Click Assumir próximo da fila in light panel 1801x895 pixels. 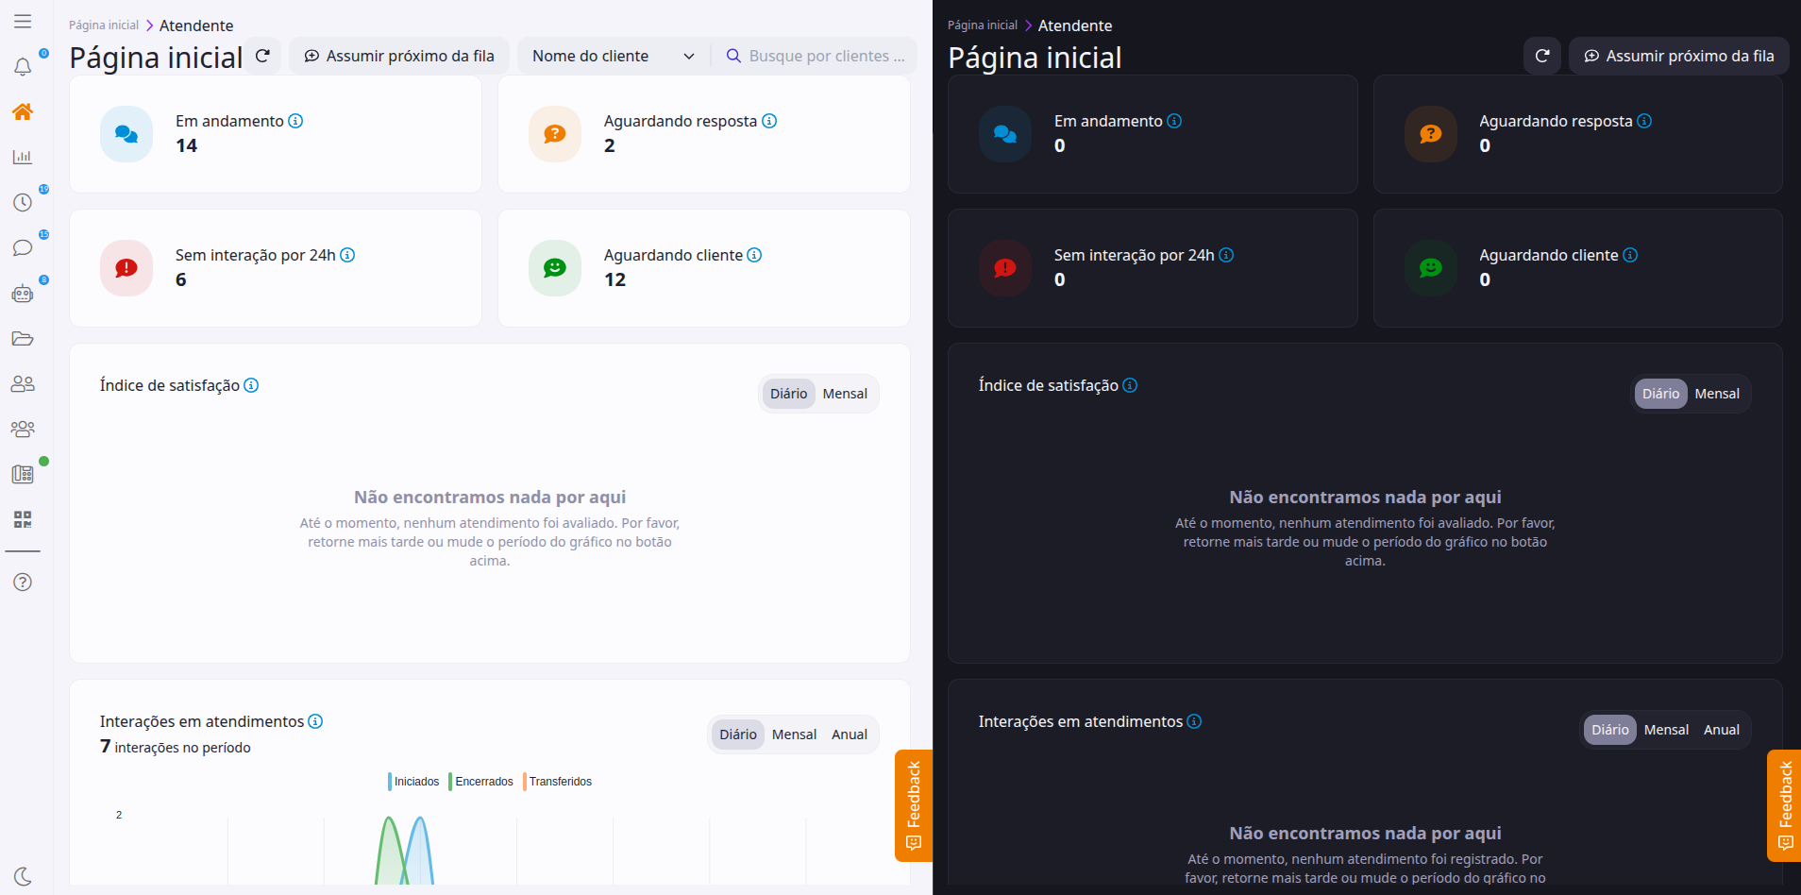point(399,57)
